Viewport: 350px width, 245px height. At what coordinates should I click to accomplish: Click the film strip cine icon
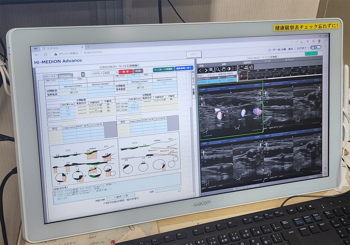pos(235,69)
